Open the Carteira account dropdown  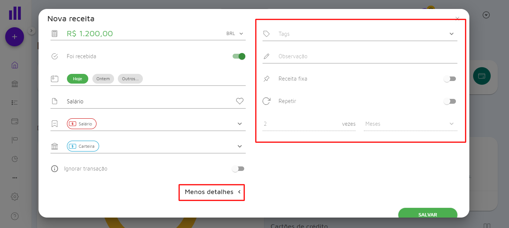[x=240, y=146]
